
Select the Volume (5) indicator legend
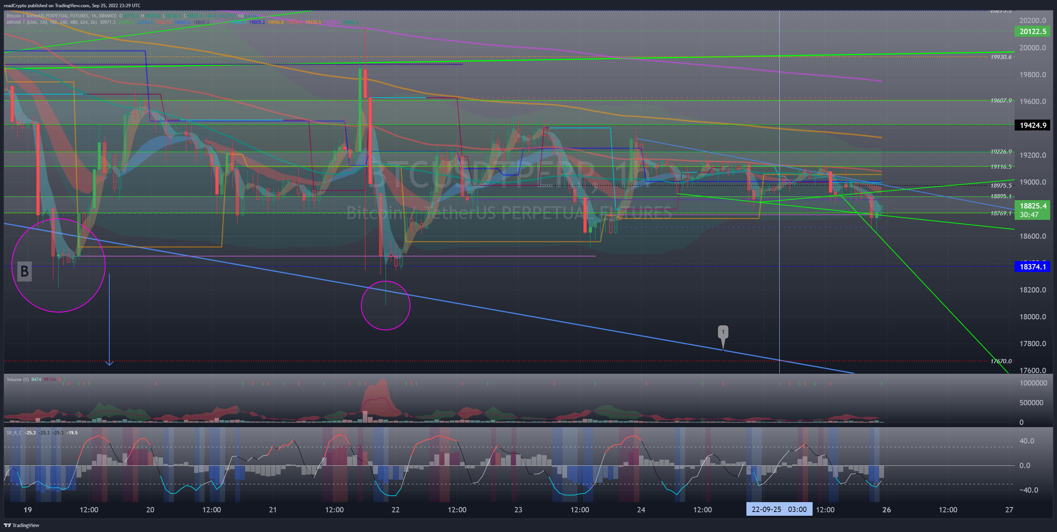[x=18, y=379]
